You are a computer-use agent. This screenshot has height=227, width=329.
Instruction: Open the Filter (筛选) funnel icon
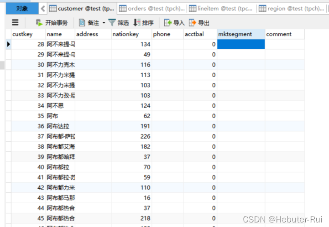(x=112, y=23)
